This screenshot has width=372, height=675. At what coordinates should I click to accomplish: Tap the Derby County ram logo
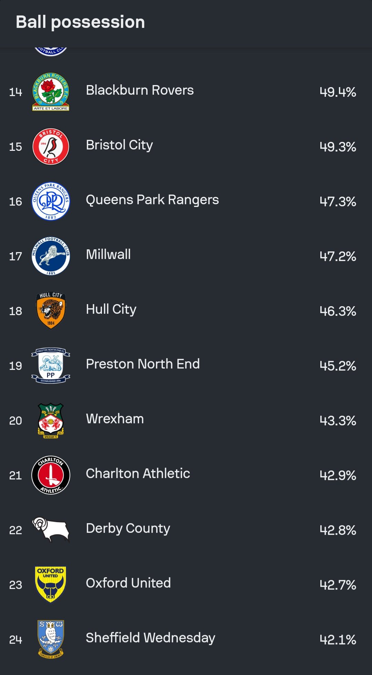(x=51, y=530)
